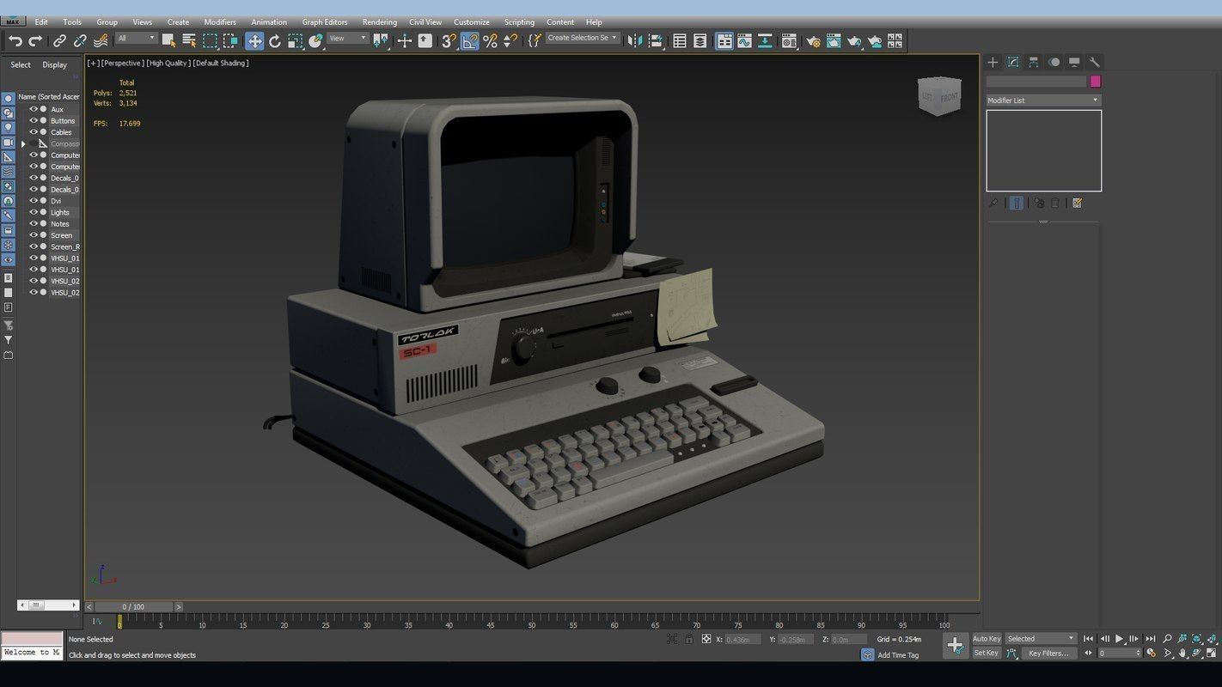Open Create Selection Set dropdown
The width and height of the screenshot is (1222, 687).
(583, 38)
